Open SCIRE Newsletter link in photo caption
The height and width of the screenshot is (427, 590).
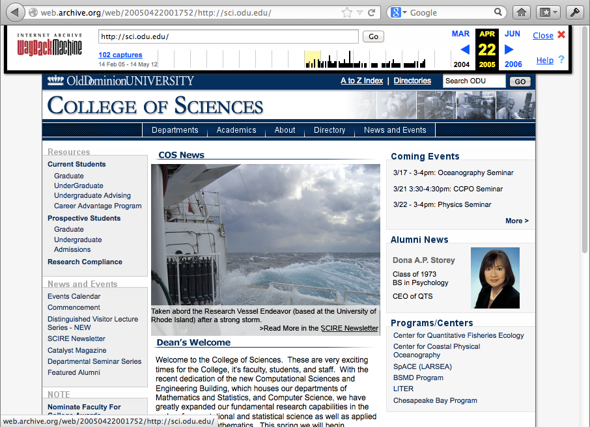point(349,329)
